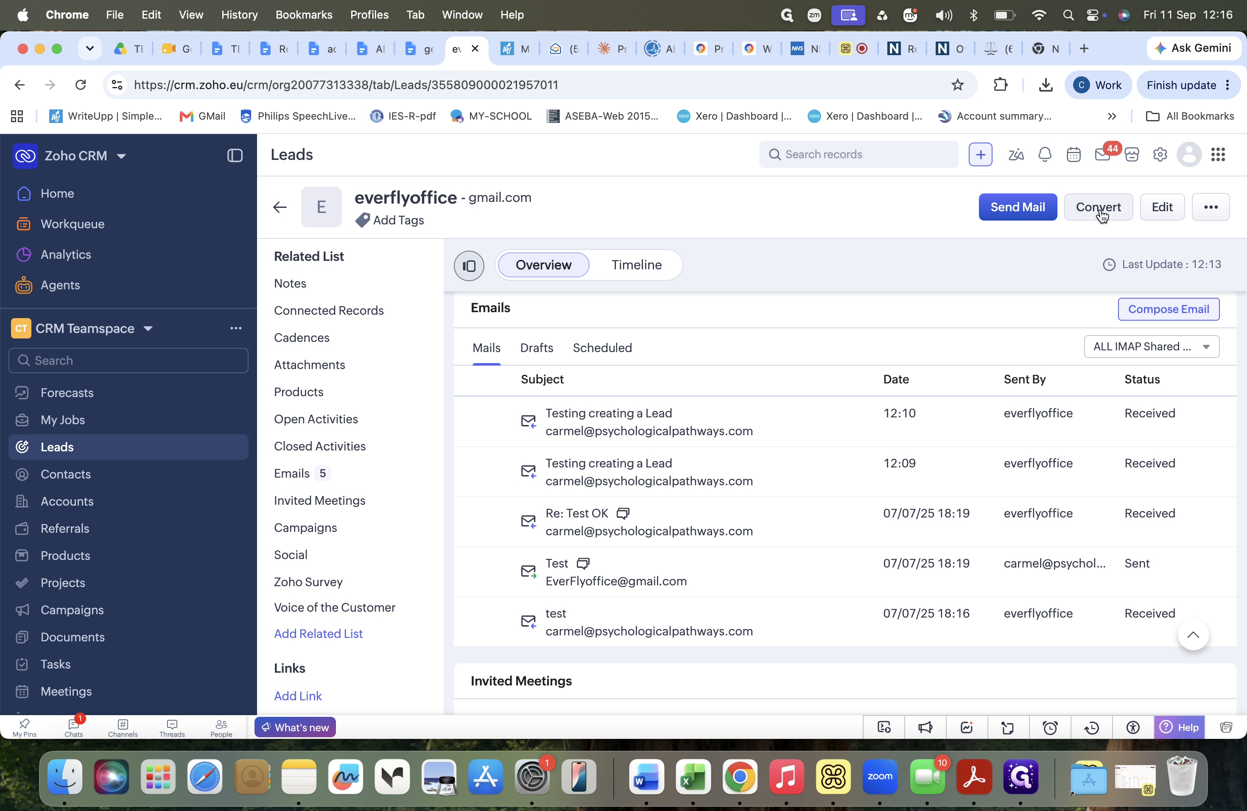The image size is (1247, 811).
Task: Open Zoom from the Dock
Action: coord(880,776)
